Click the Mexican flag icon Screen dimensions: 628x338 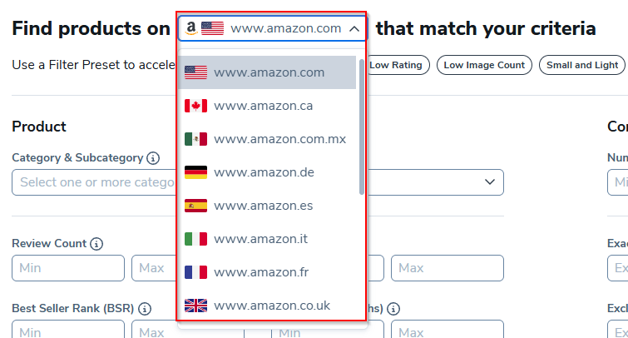pos(195,139)
